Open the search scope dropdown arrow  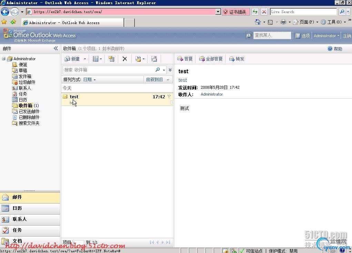point(164,70)
